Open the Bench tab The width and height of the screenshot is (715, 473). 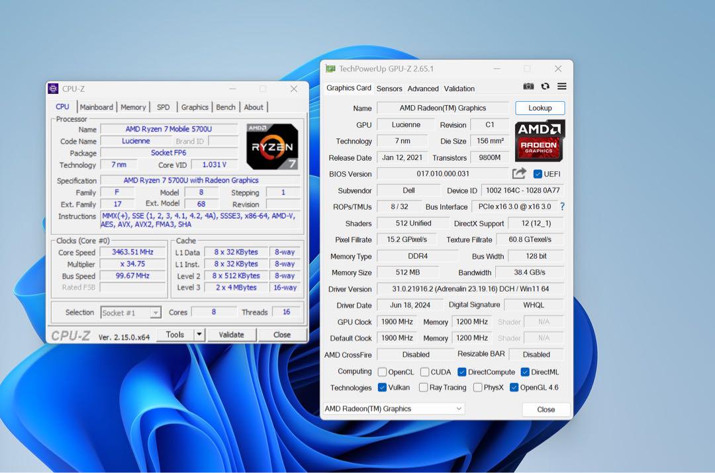(x=226, y=107)
